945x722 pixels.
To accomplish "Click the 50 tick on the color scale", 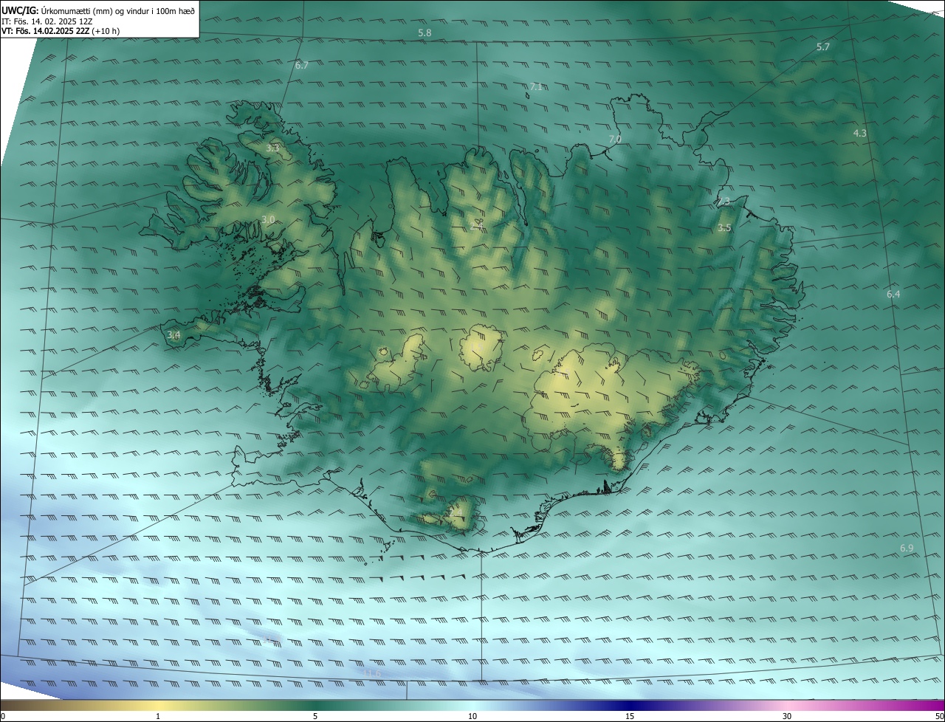I will tap(940, 717).
